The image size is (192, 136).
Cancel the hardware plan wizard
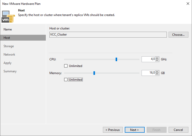[179, 130]
